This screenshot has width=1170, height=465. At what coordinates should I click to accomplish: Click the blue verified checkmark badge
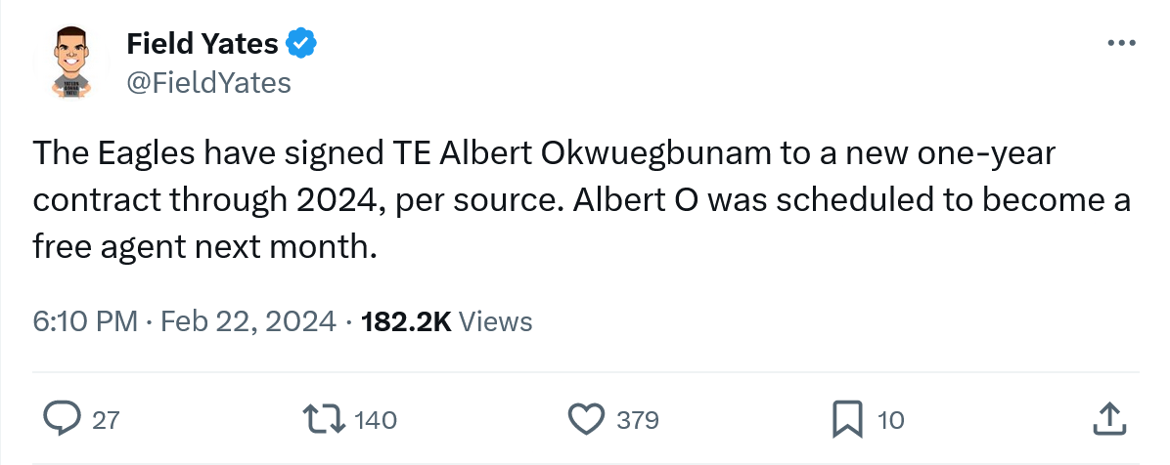(300, 43)
